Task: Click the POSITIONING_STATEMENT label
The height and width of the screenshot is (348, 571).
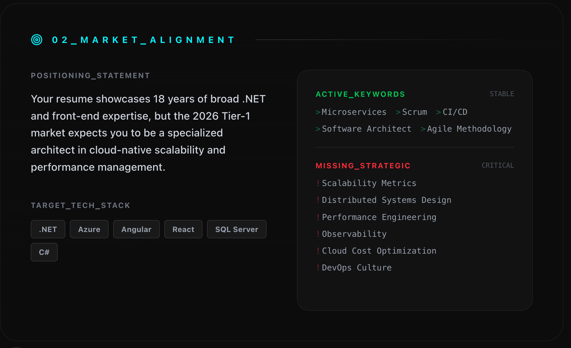Action: tap(90, 76)
